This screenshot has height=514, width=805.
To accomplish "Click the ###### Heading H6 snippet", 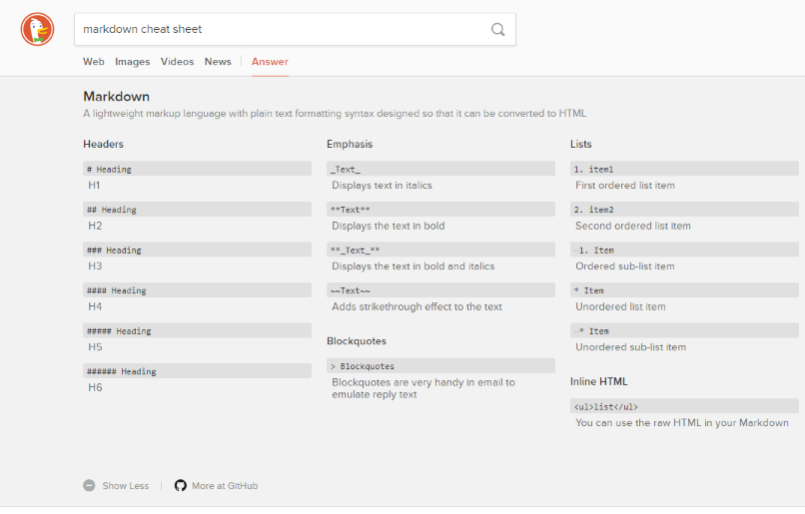I will (122, 371).
